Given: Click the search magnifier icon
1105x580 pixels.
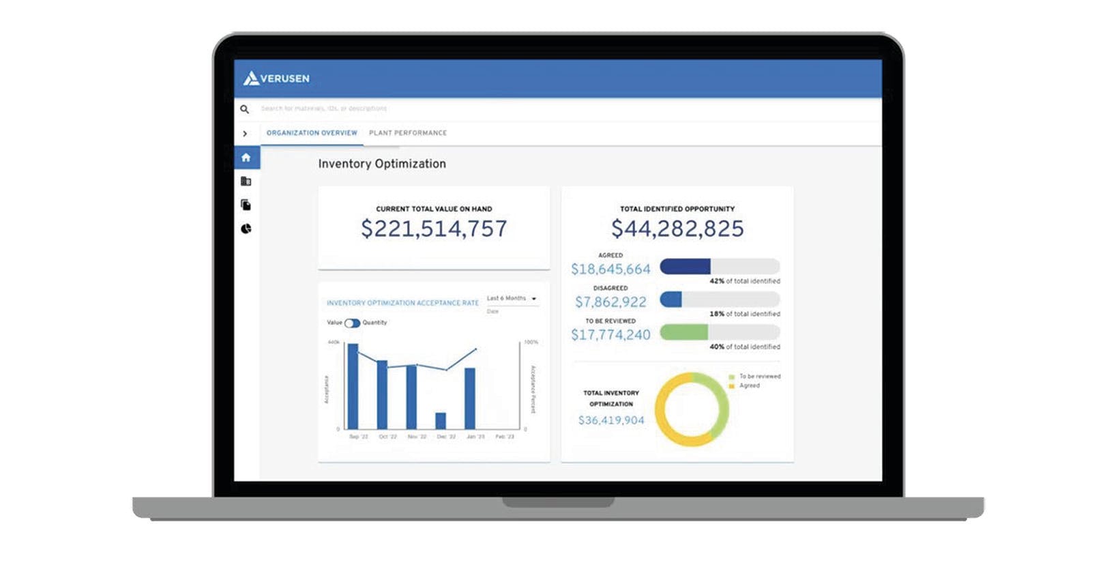Looking at the screenshot, I should [245, 109].
